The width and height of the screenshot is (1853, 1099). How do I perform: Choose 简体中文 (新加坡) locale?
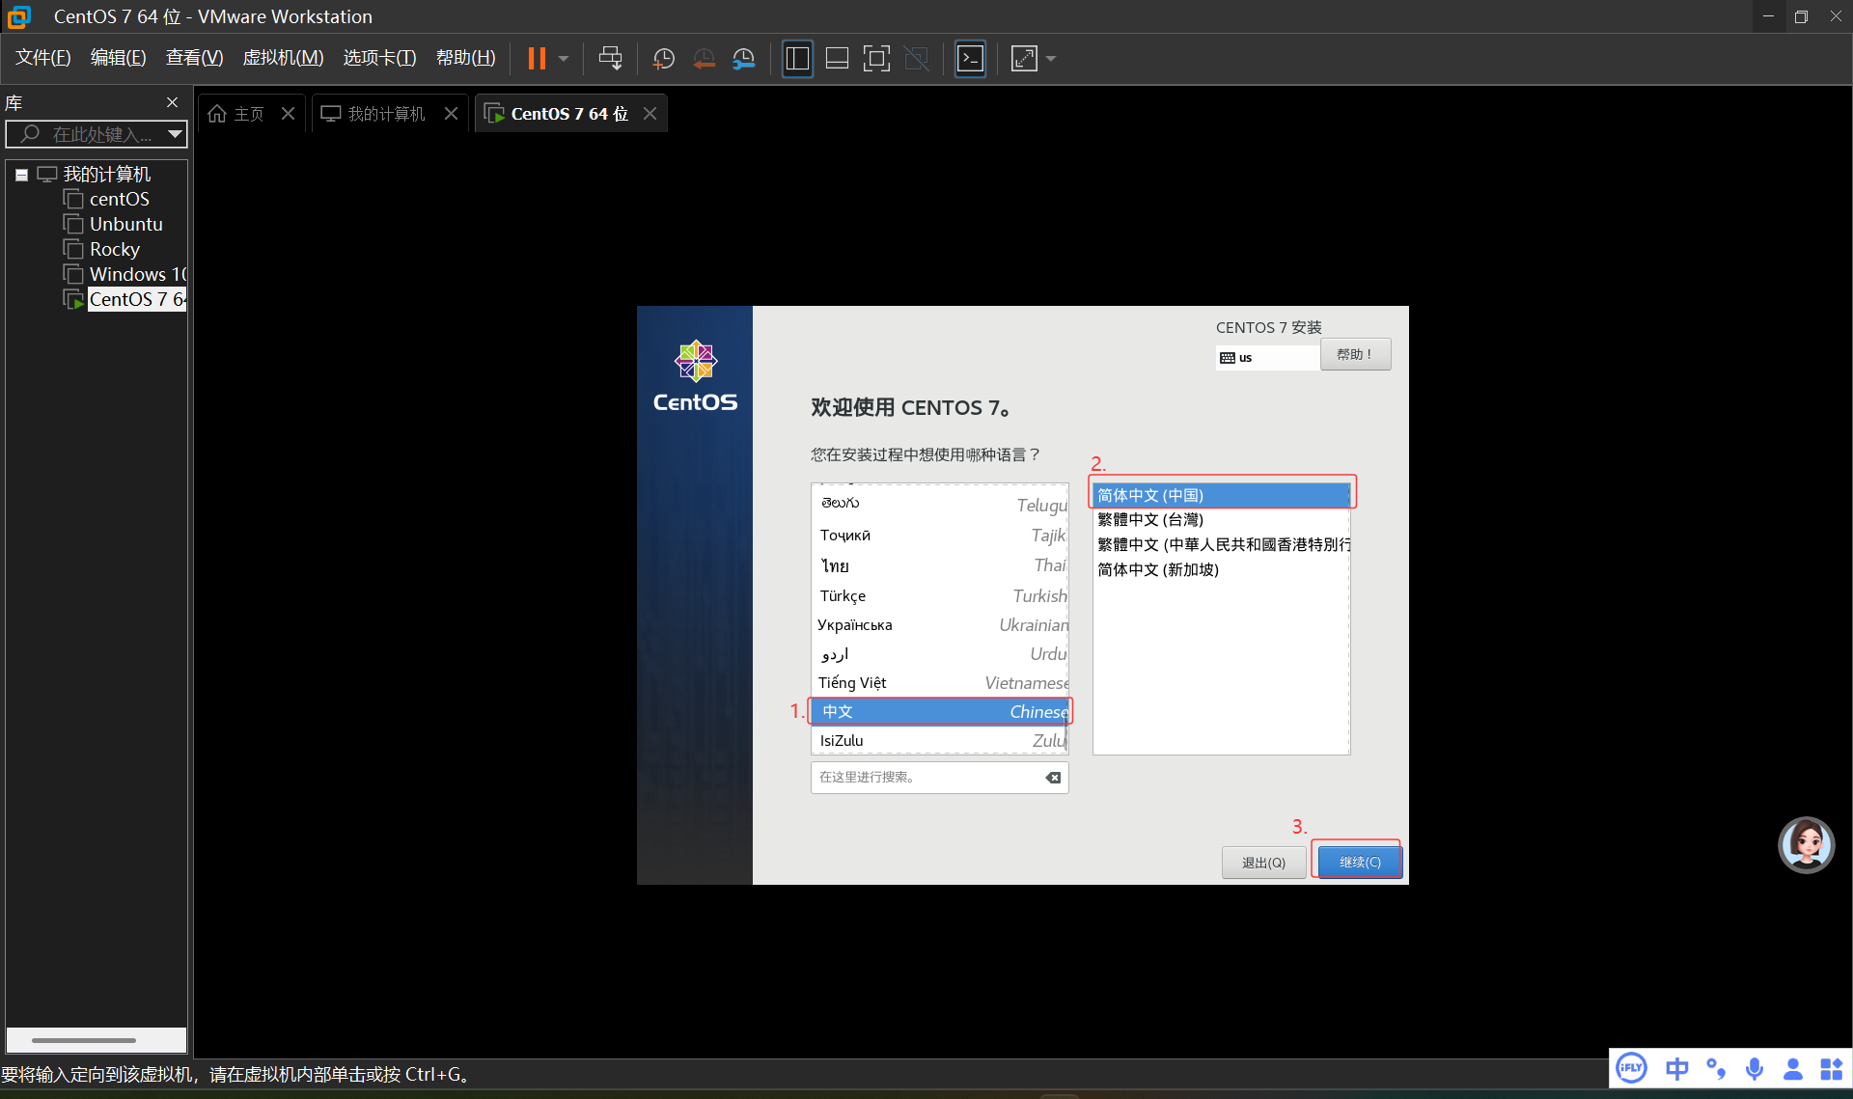pos(1222,569)
